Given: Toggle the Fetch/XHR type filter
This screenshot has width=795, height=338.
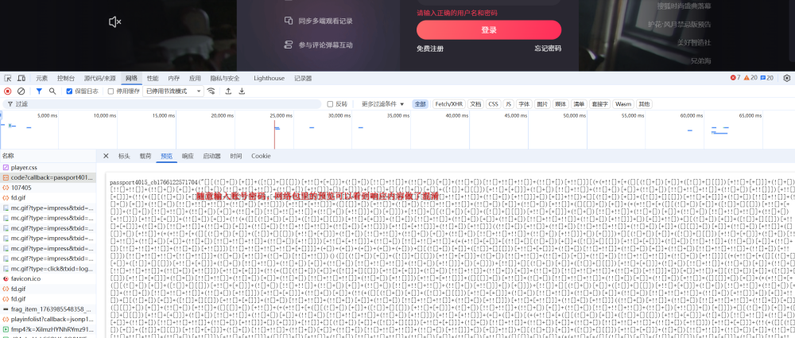Looking at the screenshot, I should pyautogui.click(x=448, y=104).
